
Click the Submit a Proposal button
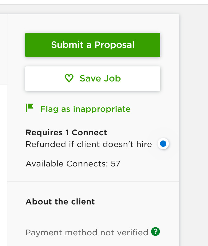click(x=93, y=45)
